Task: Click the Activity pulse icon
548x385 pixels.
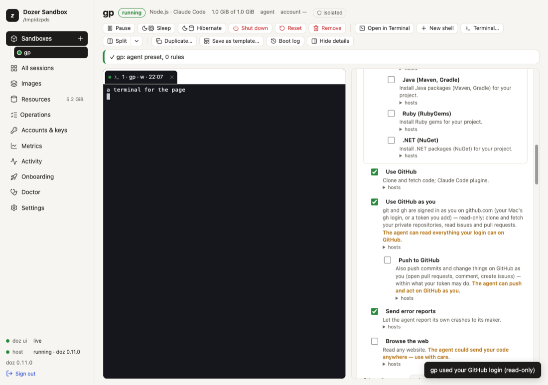Action: point(14,161)
